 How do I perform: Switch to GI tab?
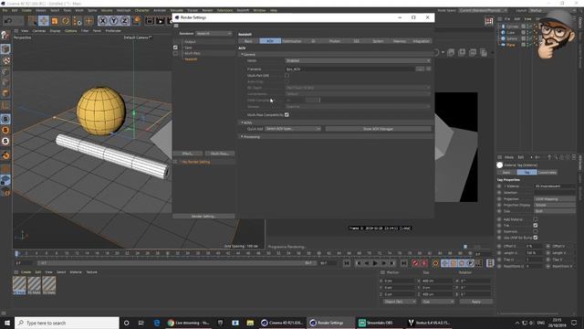point(313,41)
